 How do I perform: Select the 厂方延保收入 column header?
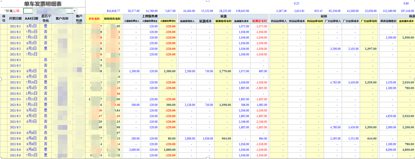(333, 21)
